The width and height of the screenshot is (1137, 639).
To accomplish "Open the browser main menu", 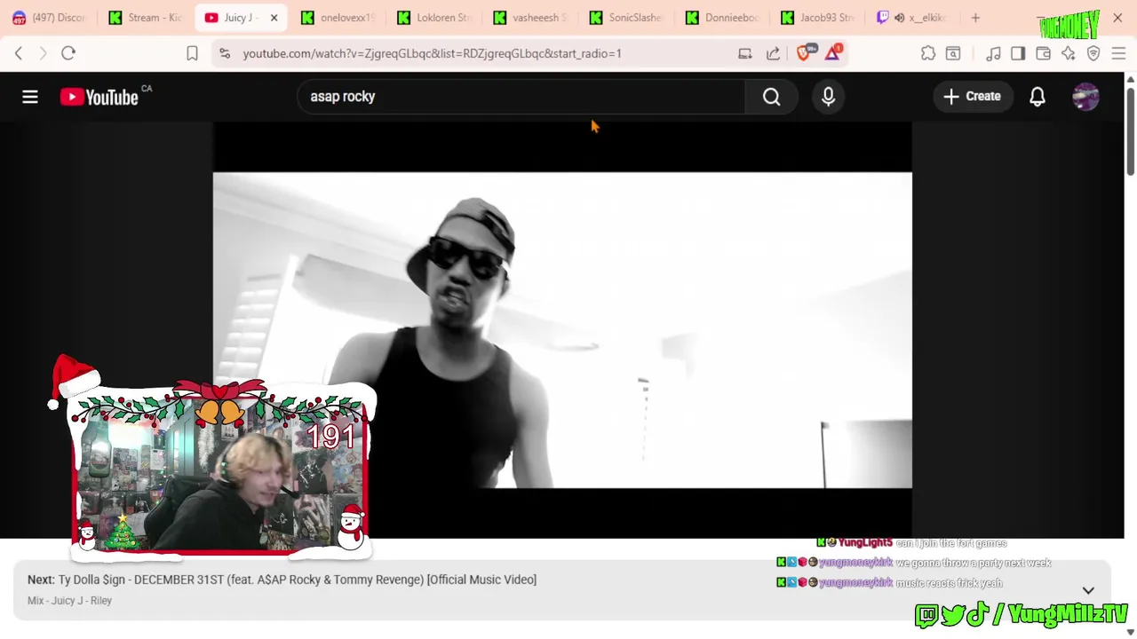I will [x=1119, y=53].
